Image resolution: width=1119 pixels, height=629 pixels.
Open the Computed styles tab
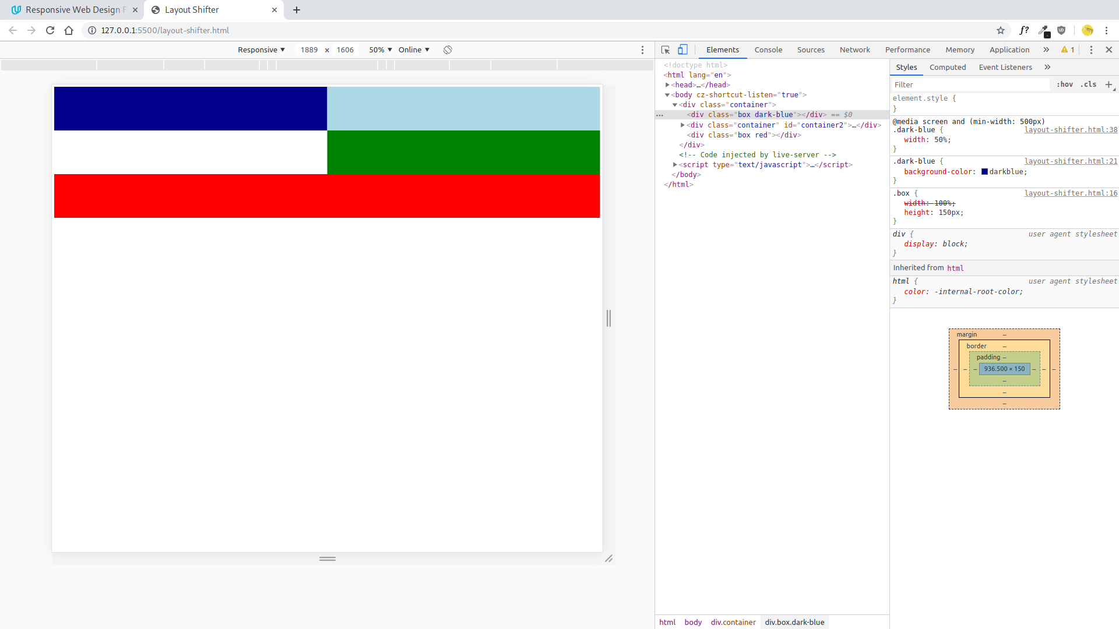pos(948,68)
